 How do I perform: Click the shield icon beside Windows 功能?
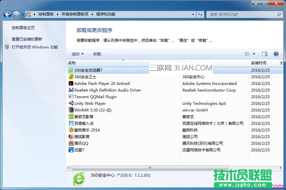(x=7, y=47)
